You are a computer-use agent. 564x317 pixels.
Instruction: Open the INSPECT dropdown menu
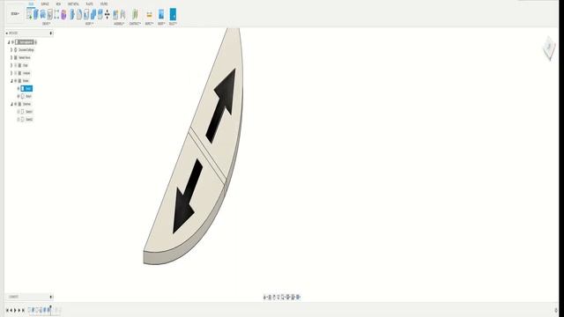149,24
